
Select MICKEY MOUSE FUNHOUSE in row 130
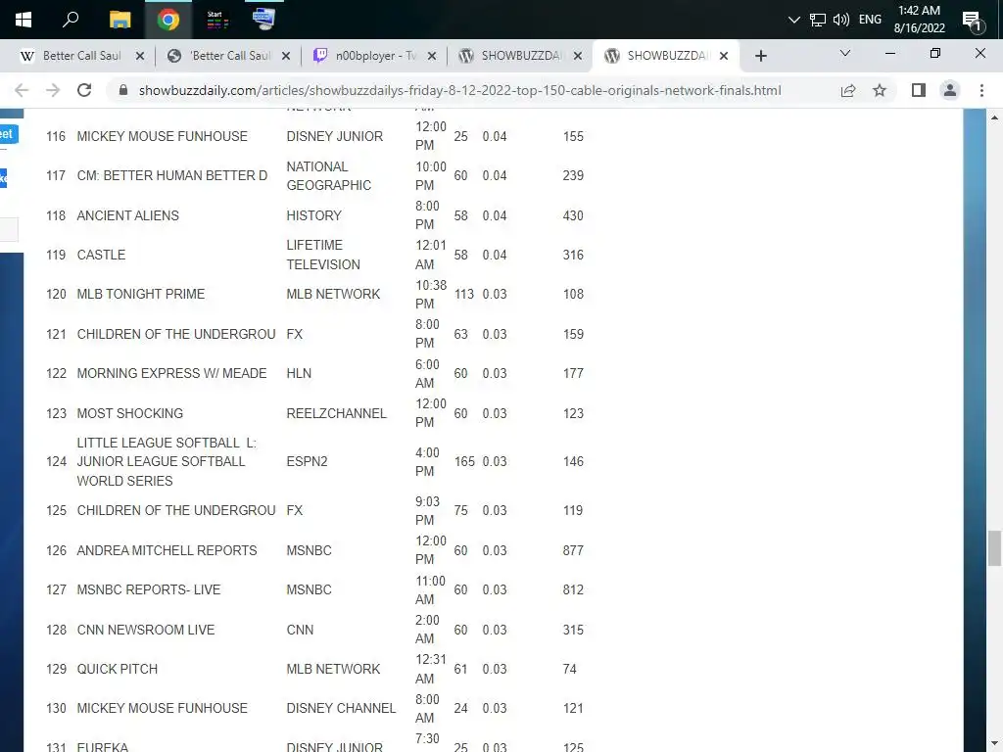pyautogui.click(x=162, y=709)
